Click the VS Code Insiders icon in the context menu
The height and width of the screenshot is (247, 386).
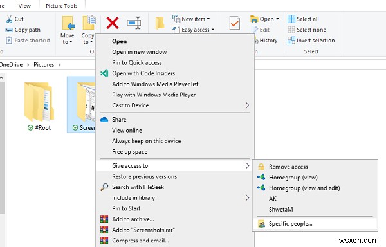(104, 73)
